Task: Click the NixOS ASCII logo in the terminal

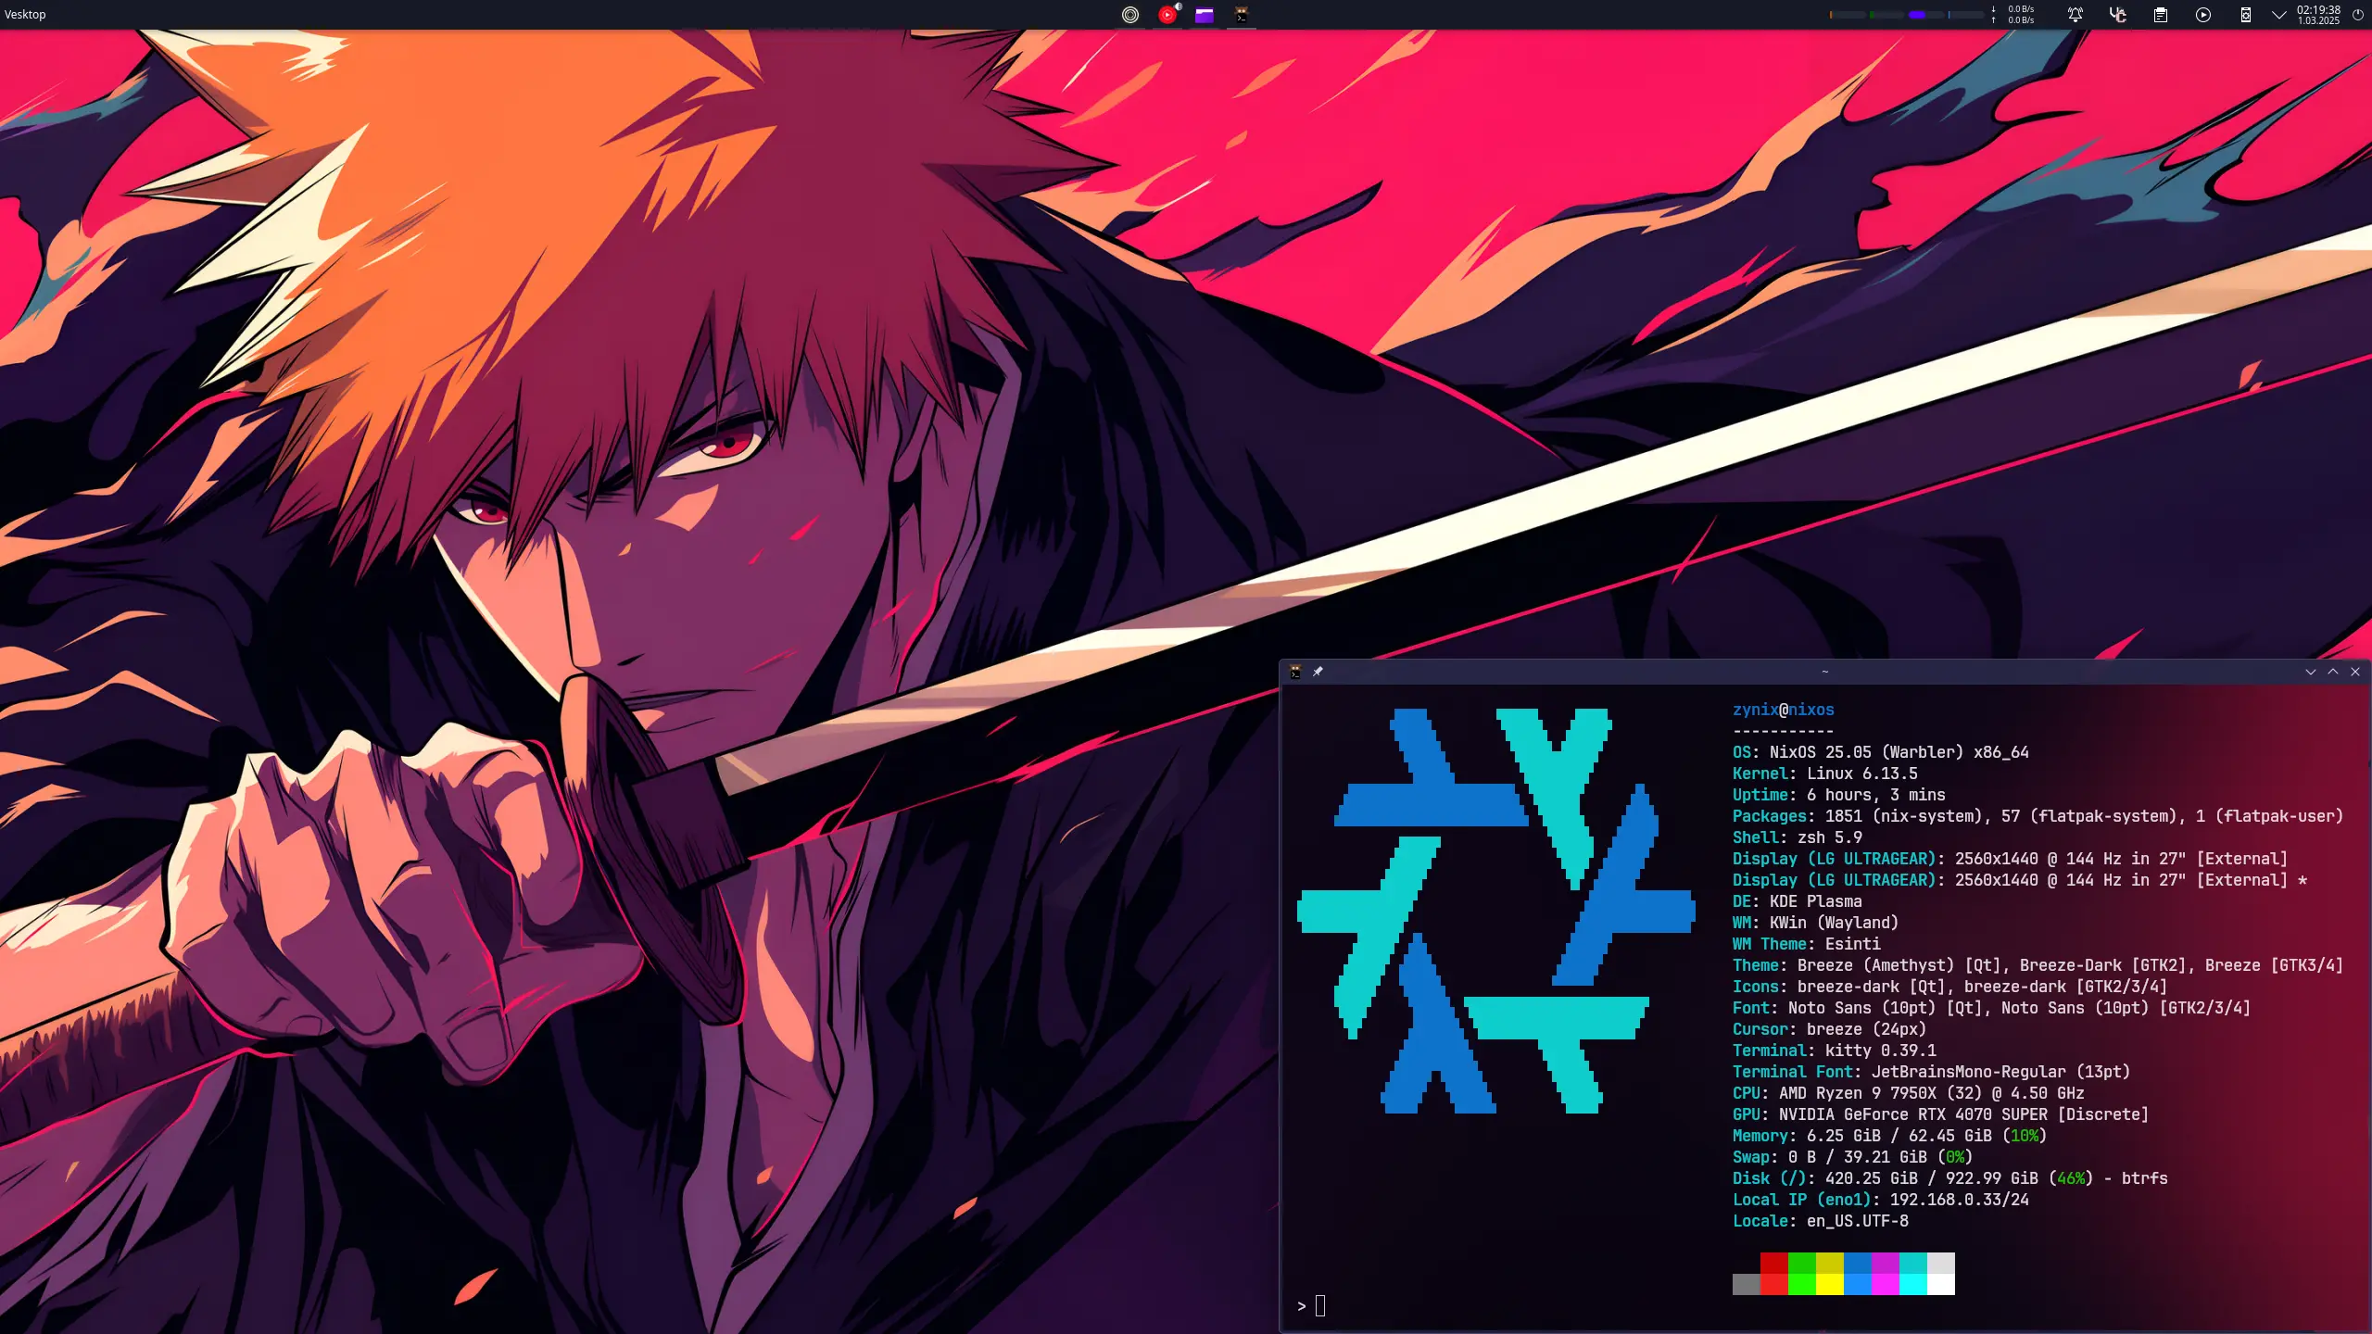Action: [x=1496, y=911]
